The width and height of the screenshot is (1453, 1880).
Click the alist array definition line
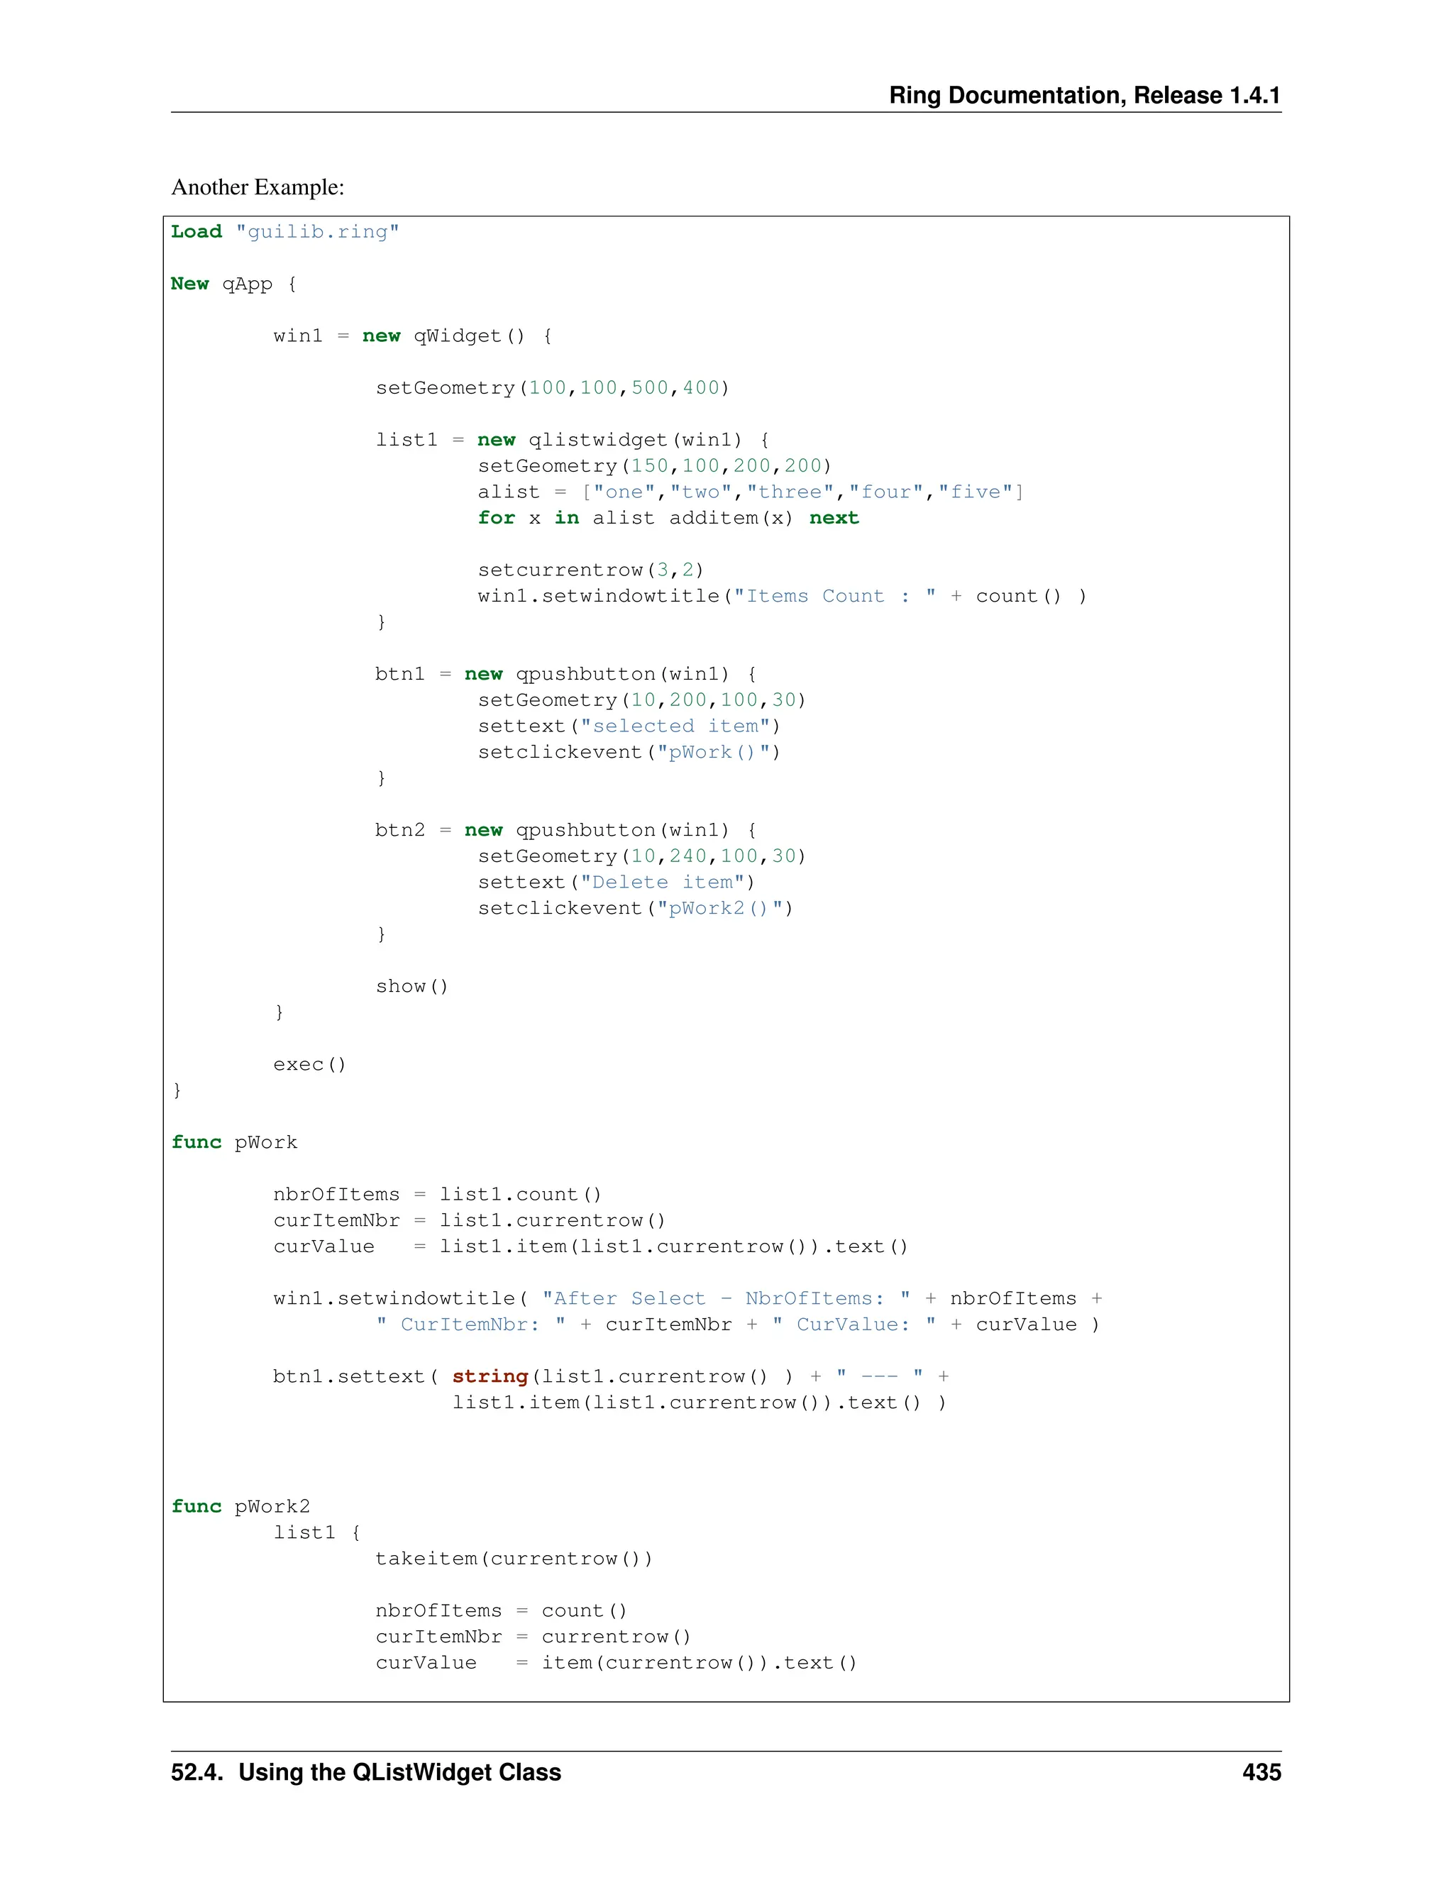[x=750, y=492]
